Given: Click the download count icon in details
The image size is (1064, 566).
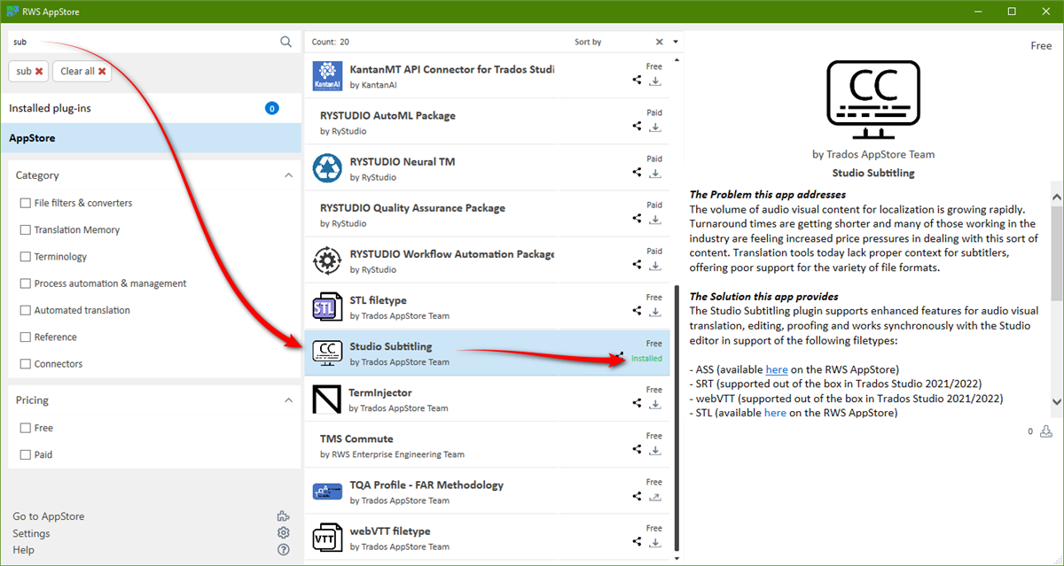Looking at the screenshot, I should tap(1046, 431).
